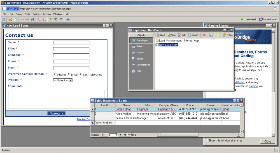The image size is (280, 153).
Task: Click the Name input field
Action: pos(71,43)
